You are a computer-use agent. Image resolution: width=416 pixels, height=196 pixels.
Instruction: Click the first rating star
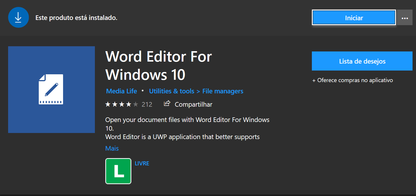click(108, 104)
